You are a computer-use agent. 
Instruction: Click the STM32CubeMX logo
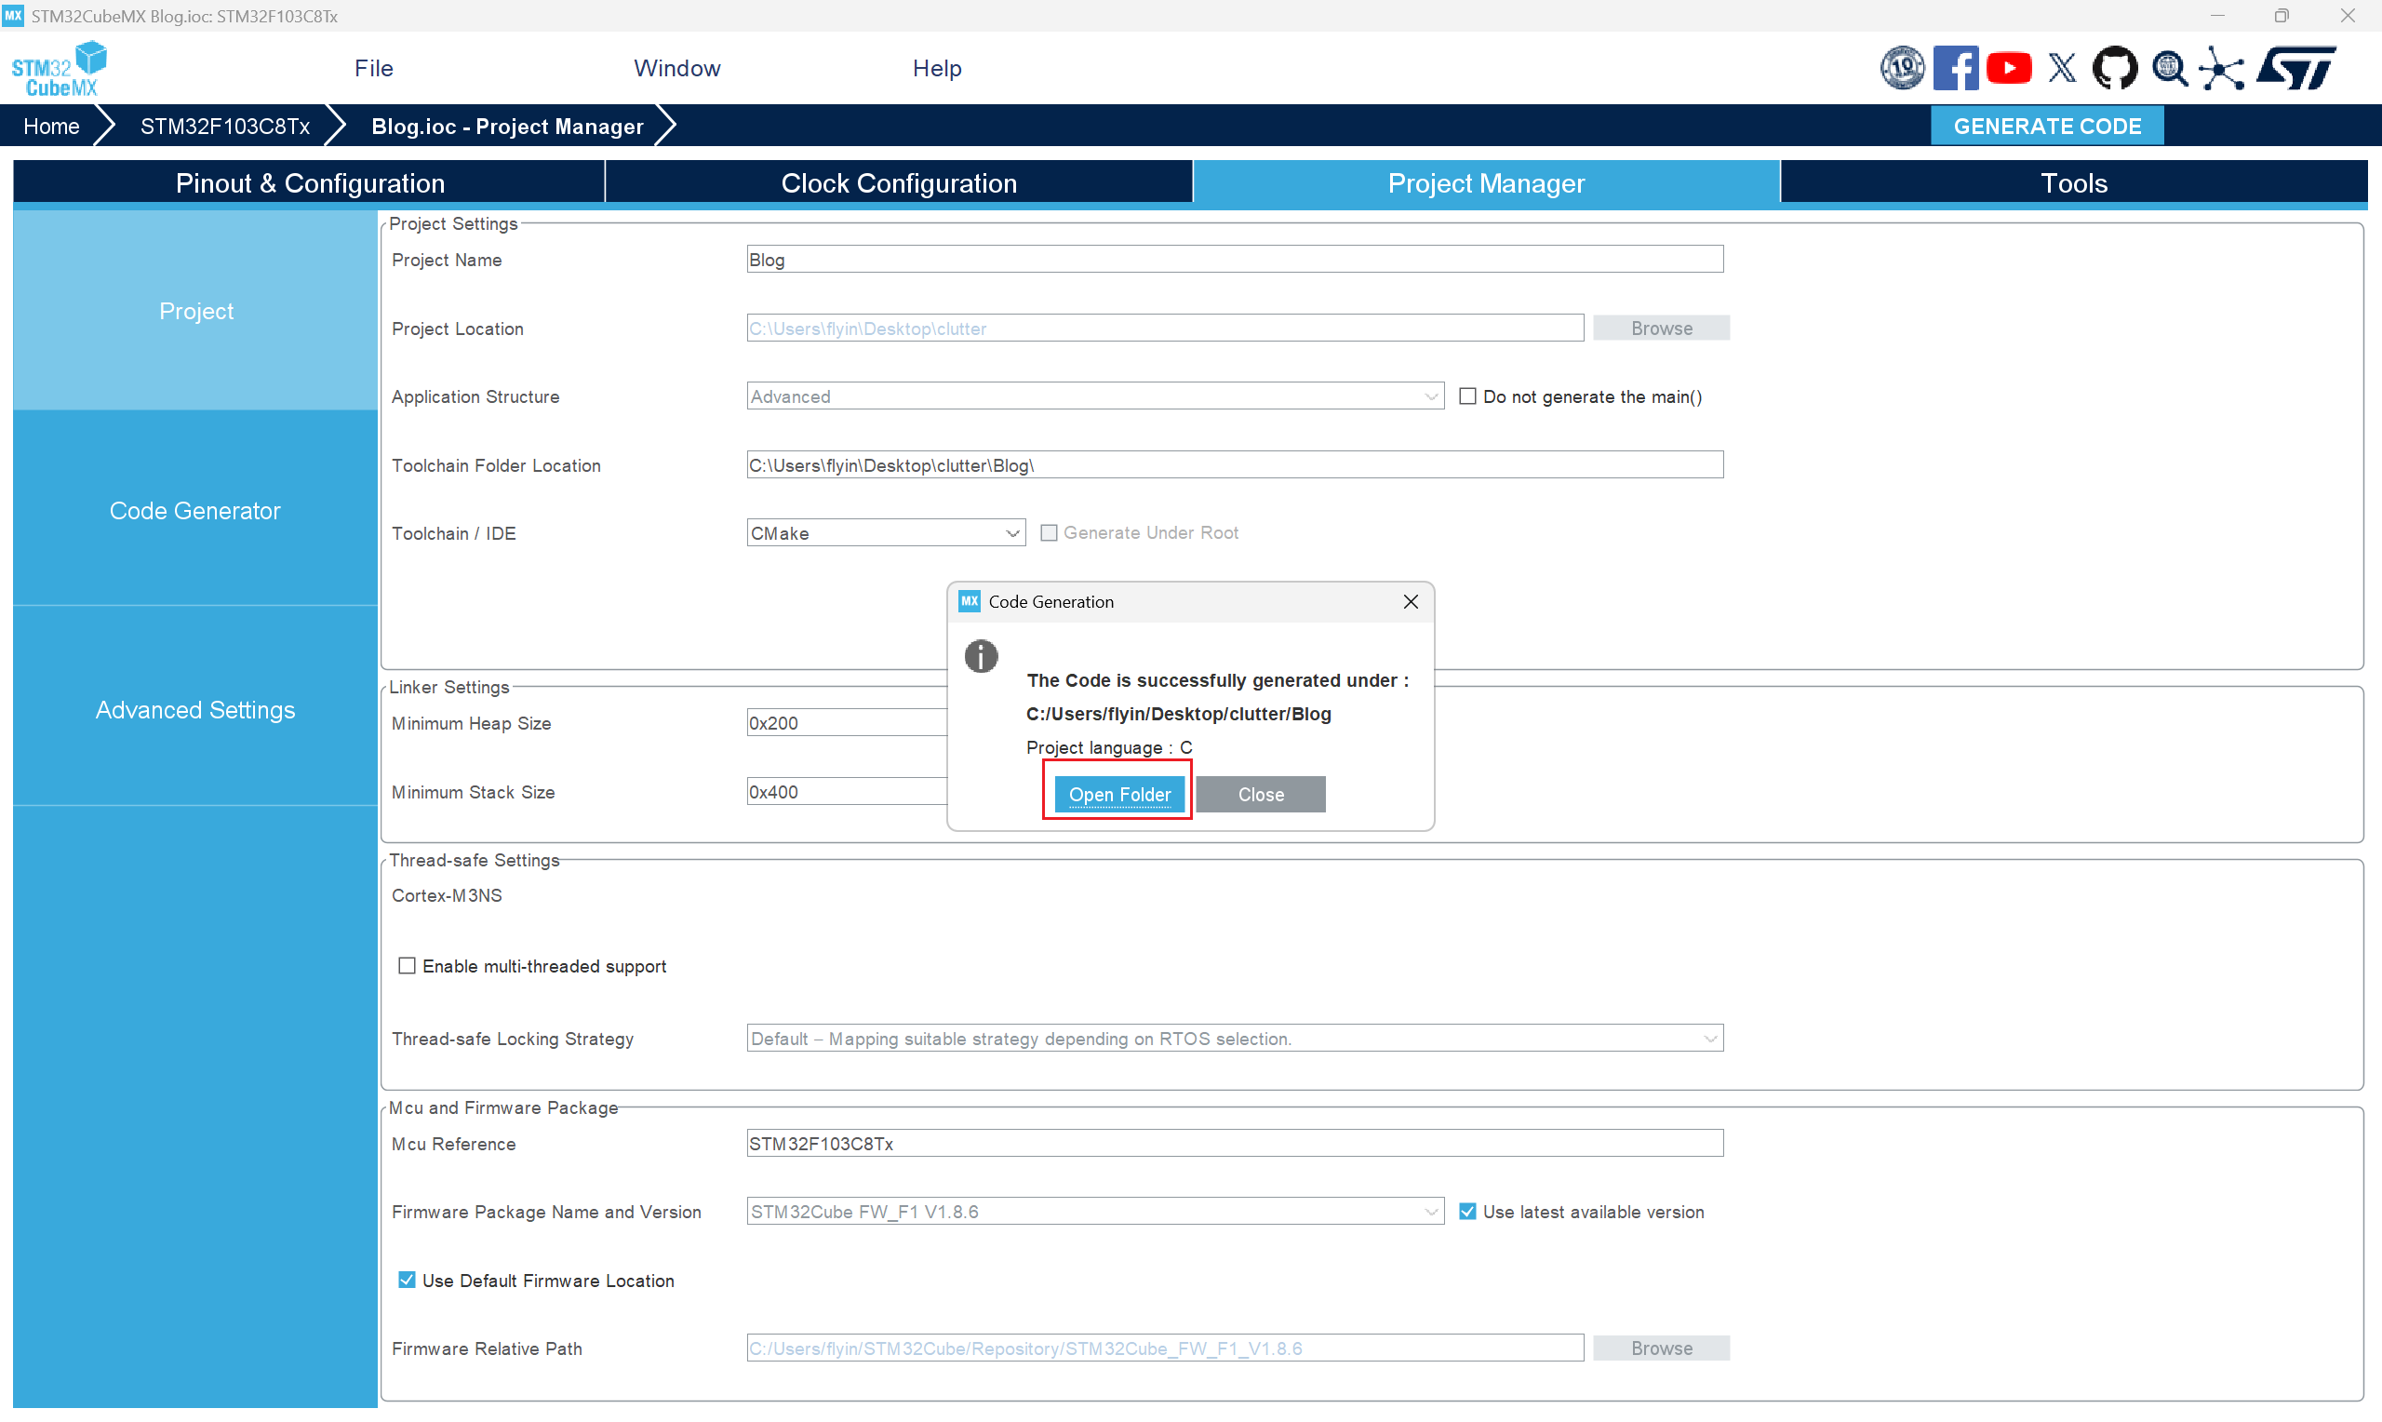(60, 68)
